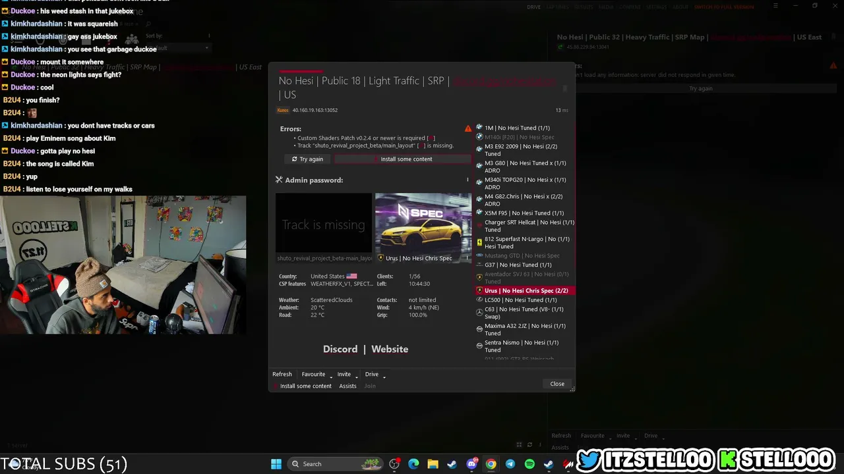Launch Microsoft Edge from the taskbar

tap(413, 464)
